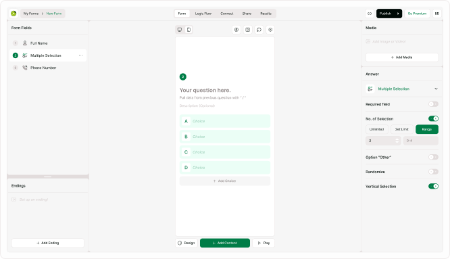Go to My Forms breadcrumb
The width and height of the screenshot is (450, 259).
click(x=31, y=14)
